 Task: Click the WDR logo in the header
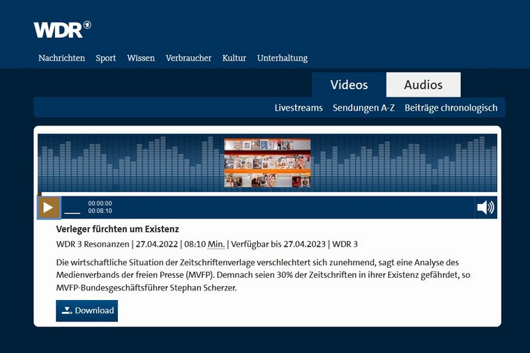pos(62,29)
